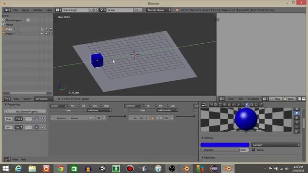Select World in the outliner
308x173 pixels.
point(10,25)
